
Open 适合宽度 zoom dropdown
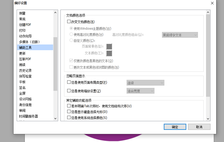tap(140, 91)
